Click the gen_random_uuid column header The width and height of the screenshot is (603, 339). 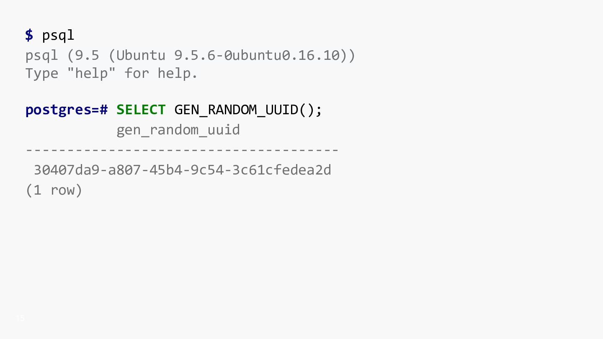point(178,131)
